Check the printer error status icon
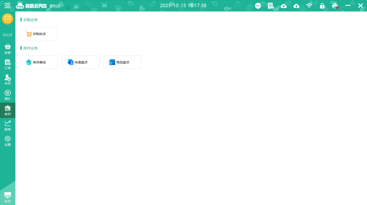367x205 pixels. pyautogui.click(x=335, y=6)
